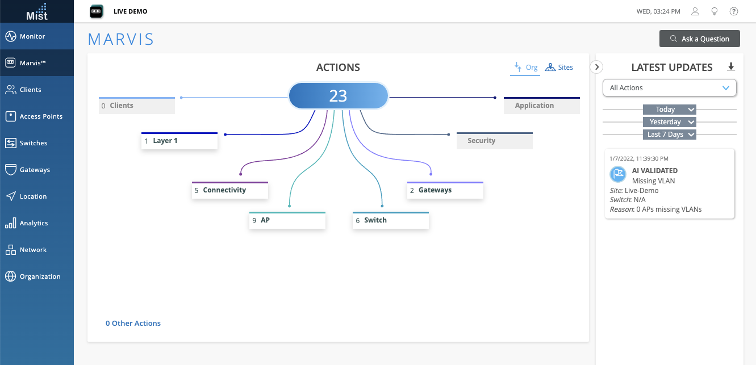Click the LIVE DEMO organization name

click(131, 11)
